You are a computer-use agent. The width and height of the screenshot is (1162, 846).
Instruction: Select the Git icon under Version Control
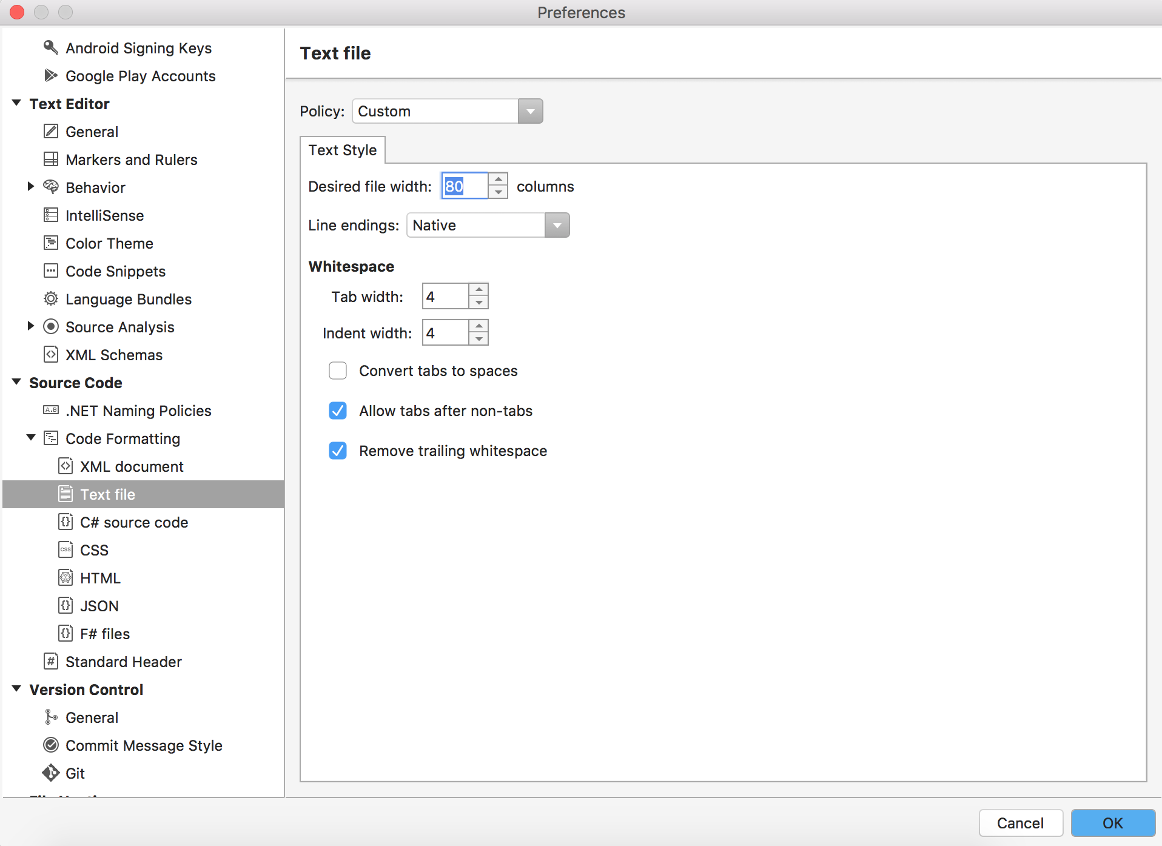click(51, 773)
